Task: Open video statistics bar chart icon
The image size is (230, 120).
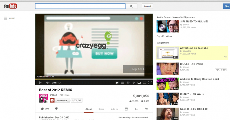Action: (x=136, y=109)
